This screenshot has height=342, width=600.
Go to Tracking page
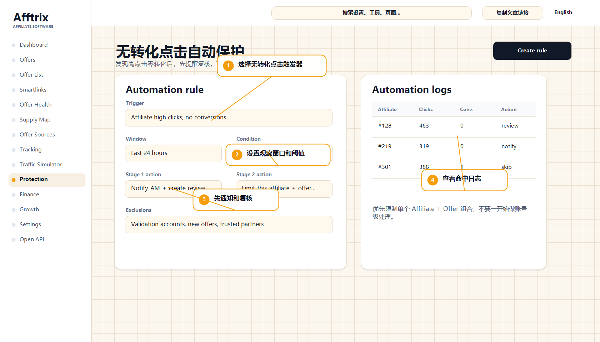click(30, 150)
